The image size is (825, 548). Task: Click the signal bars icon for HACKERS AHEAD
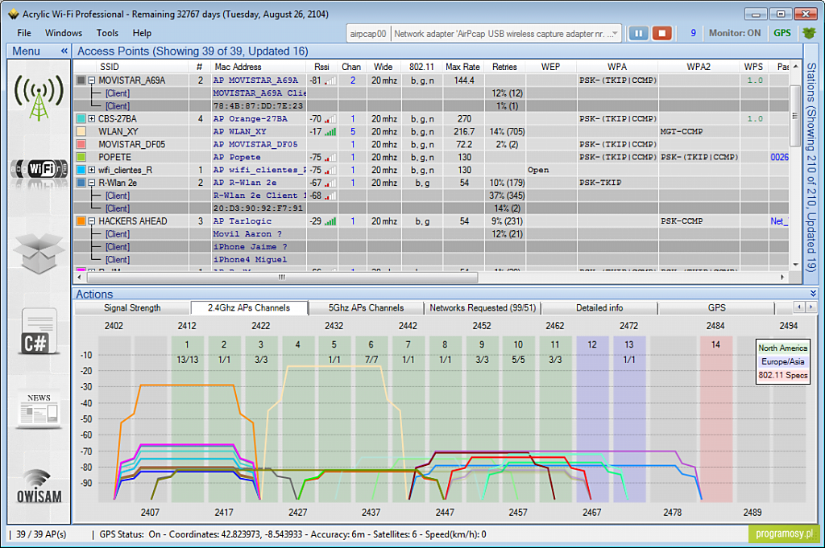point(330,221)
